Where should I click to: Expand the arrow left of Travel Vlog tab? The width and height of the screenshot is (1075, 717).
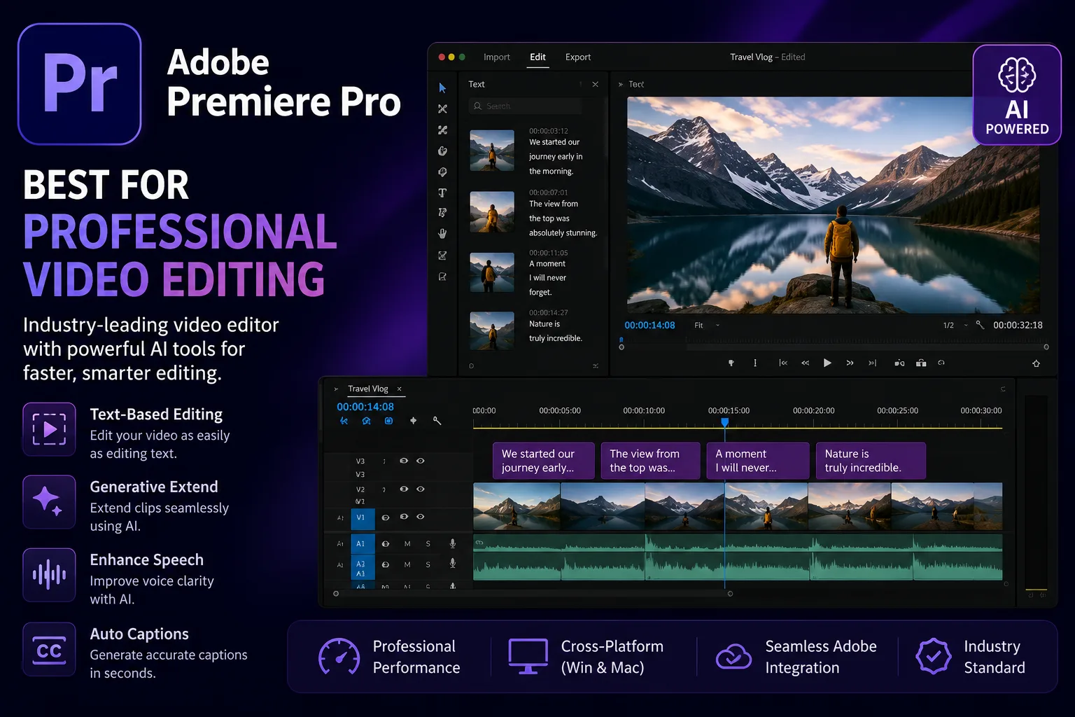(x=336, y=389)
